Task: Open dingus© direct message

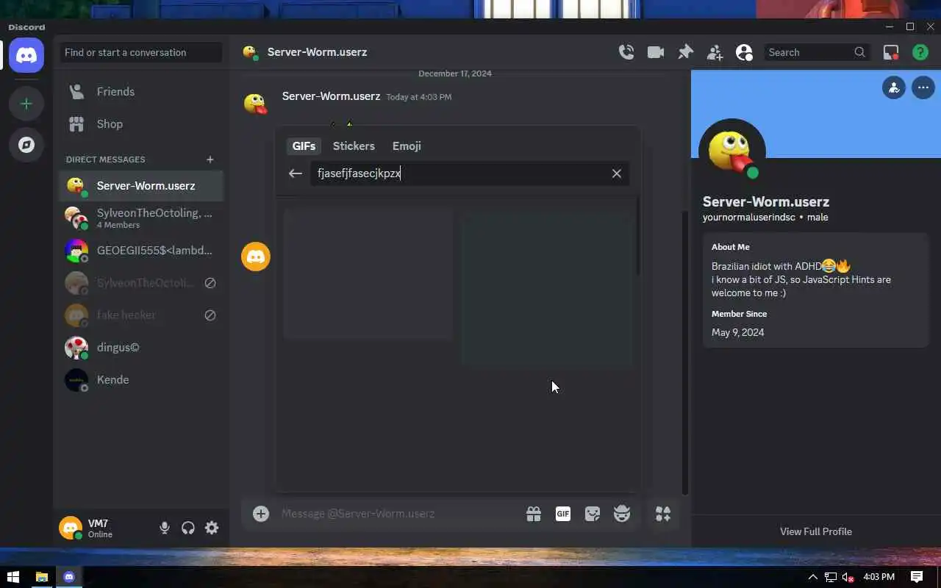Action: pos(141,348)
